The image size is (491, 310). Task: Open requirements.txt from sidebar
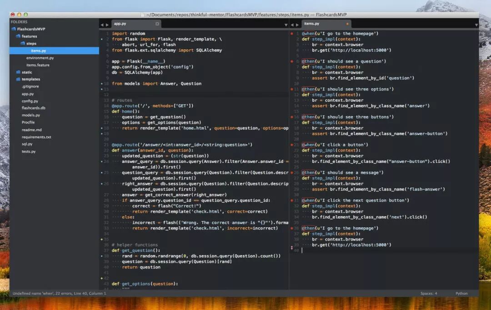point(36,137)
